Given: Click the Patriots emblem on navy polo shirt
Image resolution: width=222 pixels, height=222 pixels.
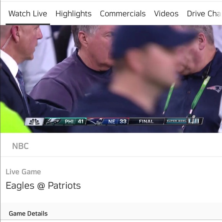Looking at the screenshot, I should (214, 89).
